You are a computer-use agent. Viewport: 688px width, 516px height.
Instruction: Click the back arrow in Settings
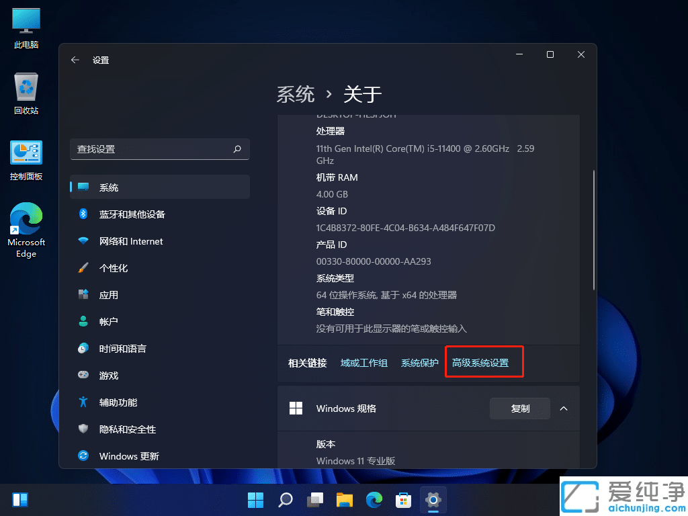click(x=75, y=60)
